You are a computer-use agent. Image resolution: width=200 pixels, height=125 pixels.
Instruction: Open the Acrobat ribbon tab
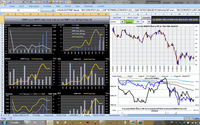click(101, 6)
